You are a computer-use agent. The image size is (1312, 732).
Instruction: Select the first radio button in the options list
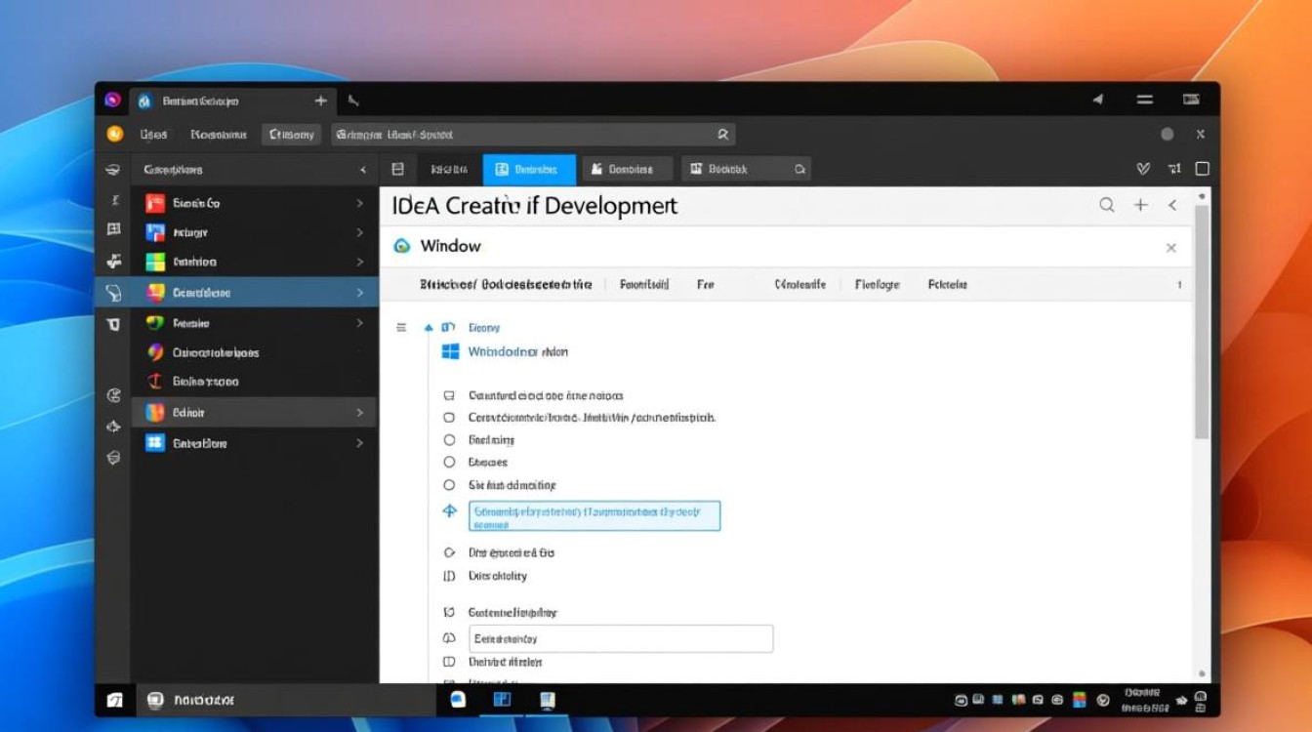tap(449, 440)
